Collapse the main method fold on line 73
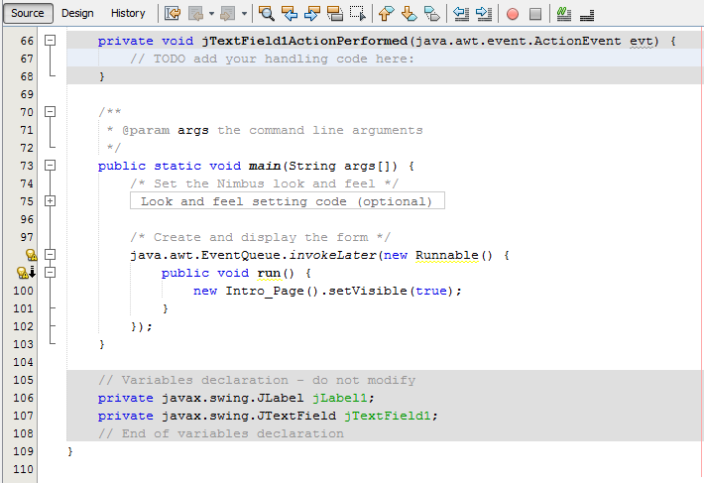The height and width of the screenshot is (483, 704). pyautogui.click(x=51, y=166)
